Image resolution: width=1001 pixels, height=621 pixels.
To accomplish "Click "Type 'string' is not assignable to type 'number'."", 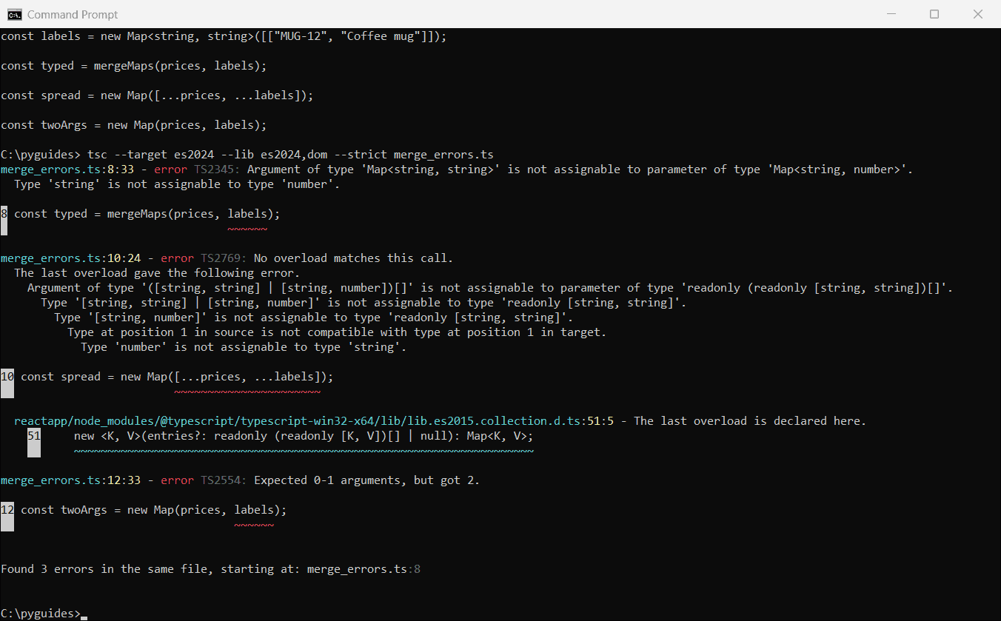I will click(177, 184).
